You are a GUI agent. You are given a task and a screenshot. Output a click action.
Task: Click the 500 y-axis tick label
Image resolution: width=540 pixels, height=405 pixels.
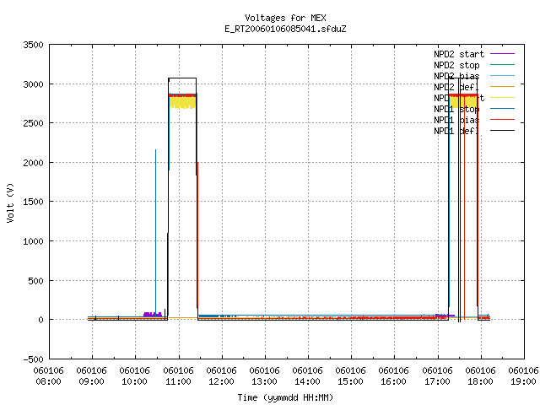click(x=35, y=281)
